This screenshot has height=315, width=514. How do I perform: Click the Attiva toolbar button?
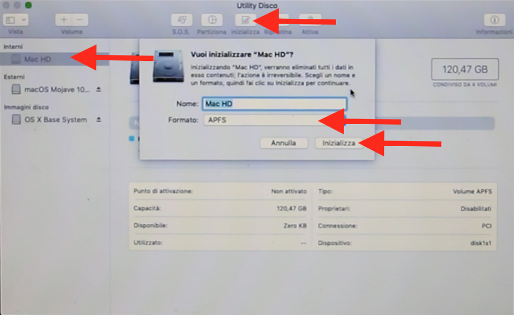(x=310, y=20)
